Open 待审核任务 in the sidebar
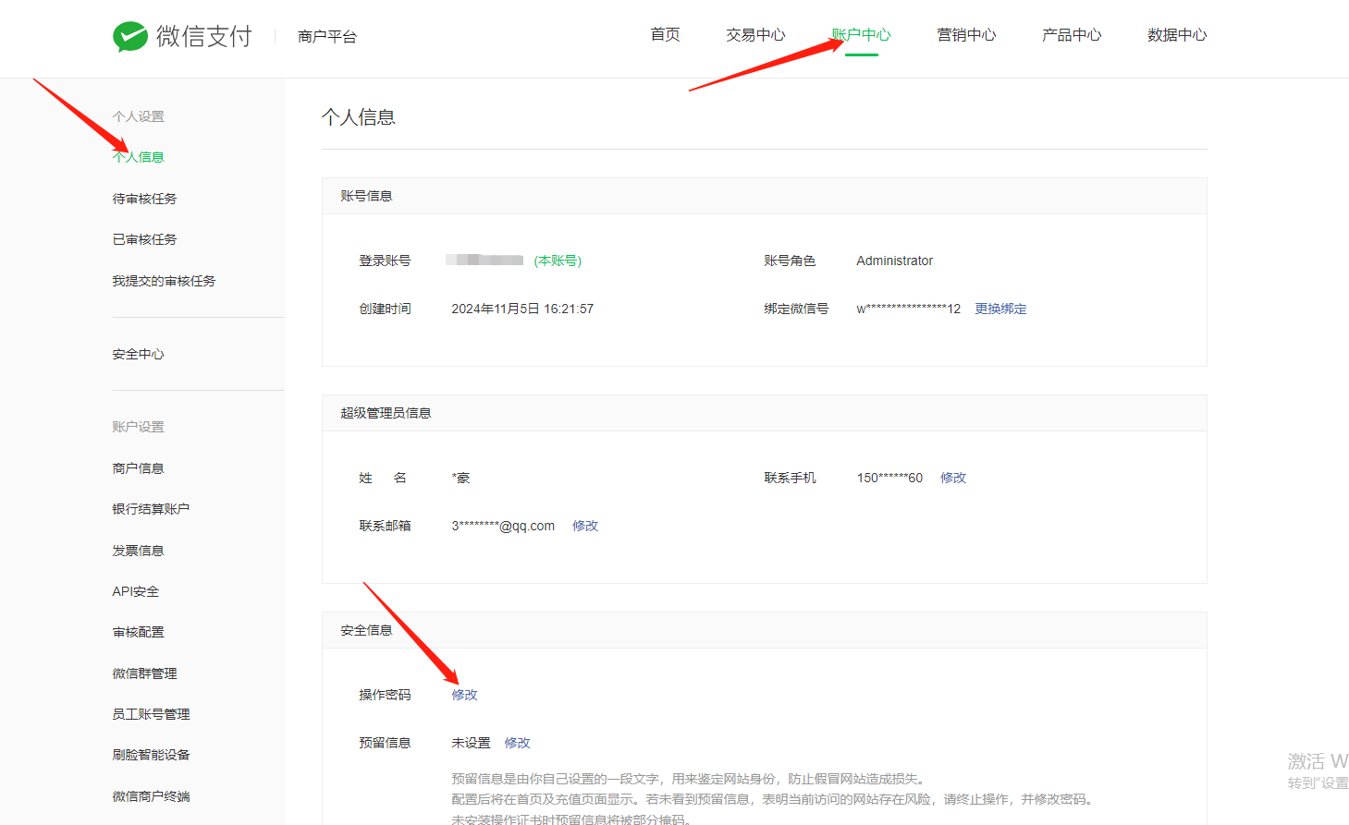 pyautogui.click(x=144, y=199)
